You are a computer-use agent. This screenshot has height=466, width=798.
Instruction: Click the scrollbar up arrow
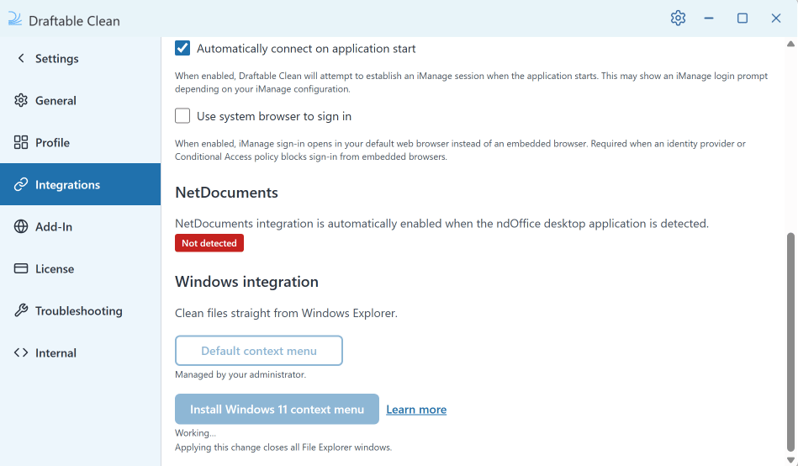(790, 44)
